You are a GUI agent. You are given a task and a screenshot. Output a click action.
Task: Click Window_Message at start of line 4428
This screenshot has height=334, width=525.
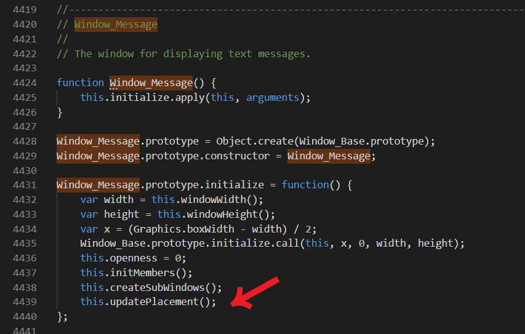[x=98, y=141]
